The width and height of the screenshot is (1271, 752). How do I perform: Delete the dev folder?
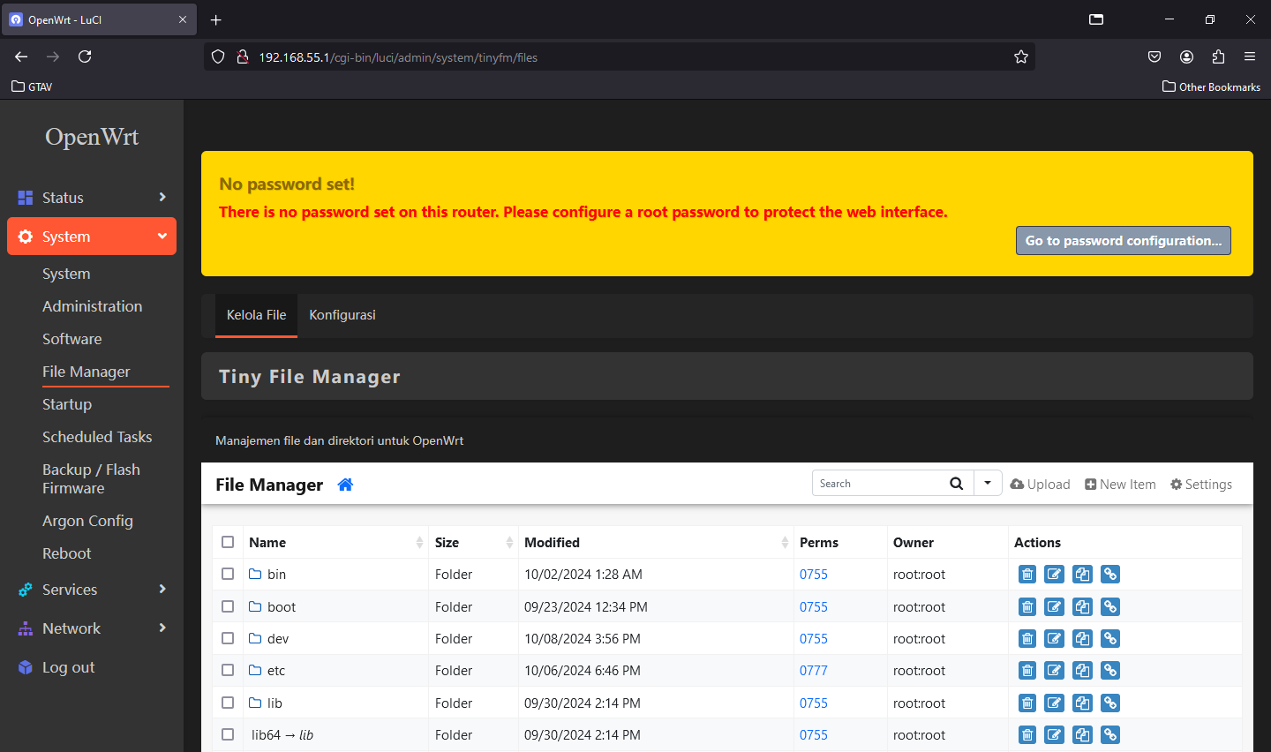click(1027, 639)
